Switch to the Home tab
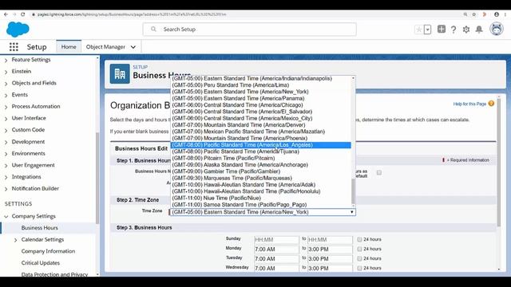Screen dimensions: 511x287 [x=69, y=47]
